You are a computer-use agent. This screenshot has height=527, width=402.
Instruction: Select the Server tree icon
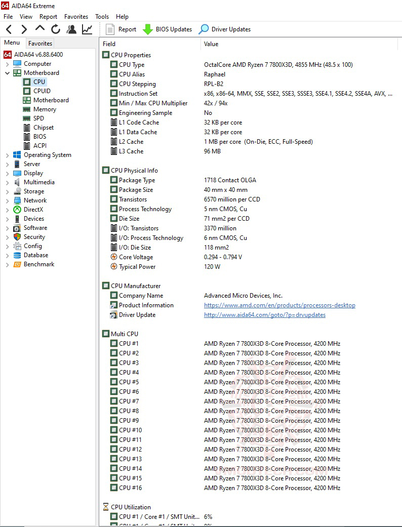(17, 164)
